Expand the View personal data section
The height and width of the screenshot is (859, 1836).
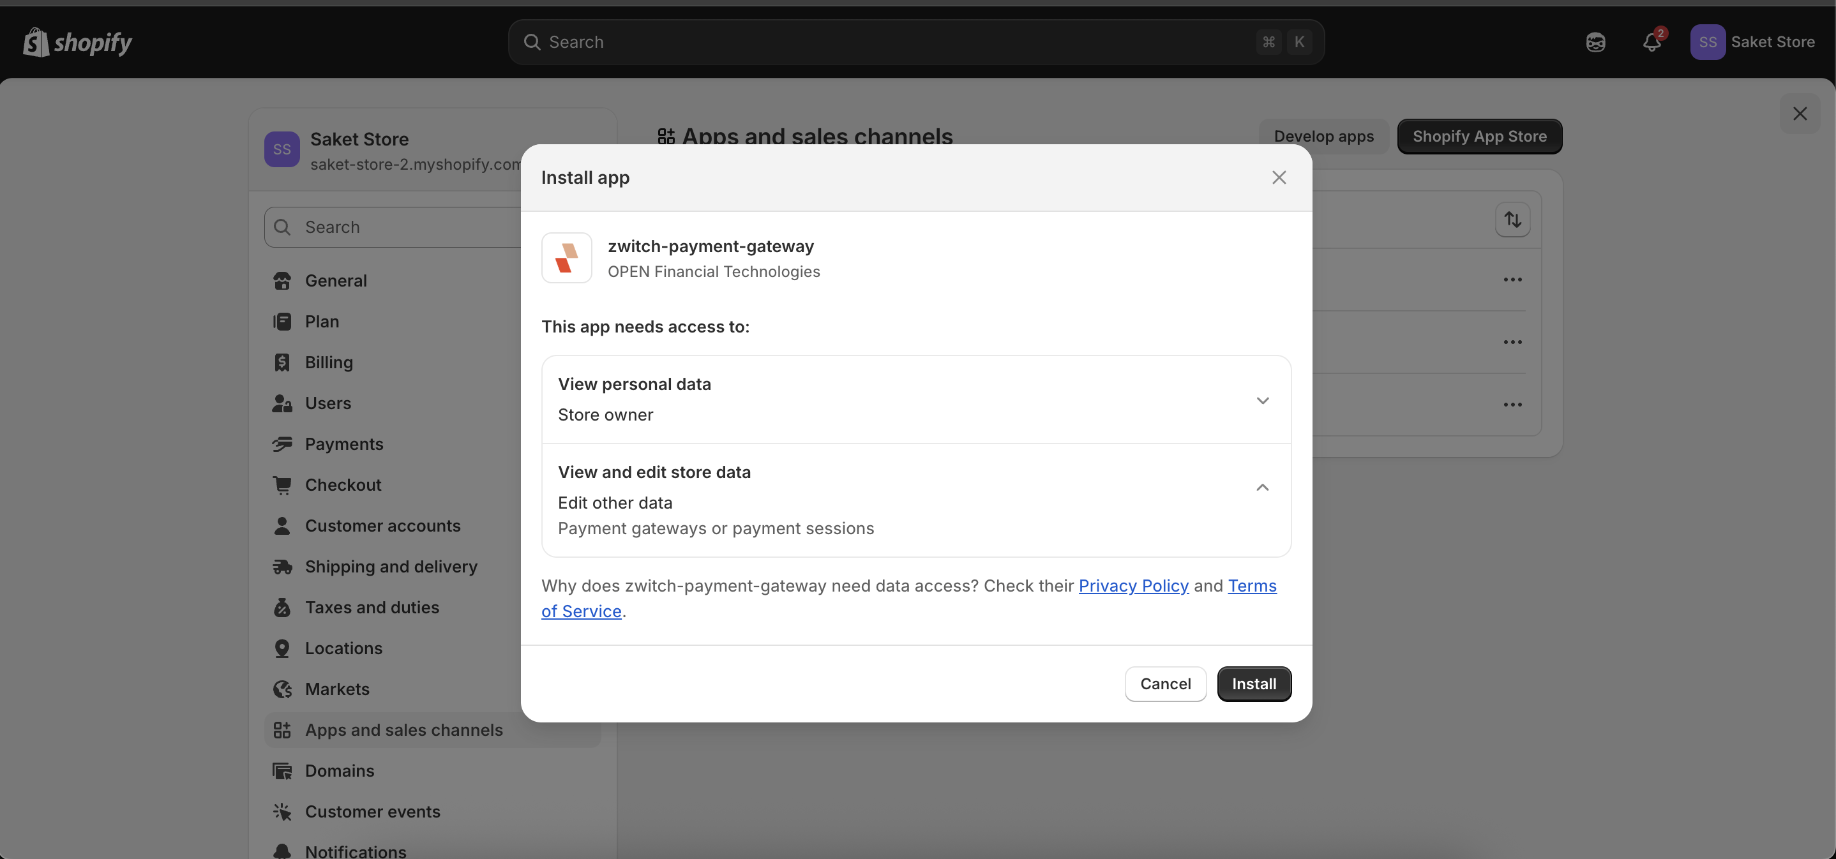(1262, 400)
